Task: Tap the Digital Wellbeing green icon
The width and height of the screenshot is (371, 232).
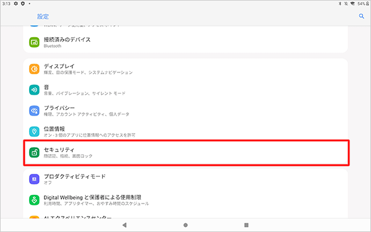Action: click(x=34, y=200)
